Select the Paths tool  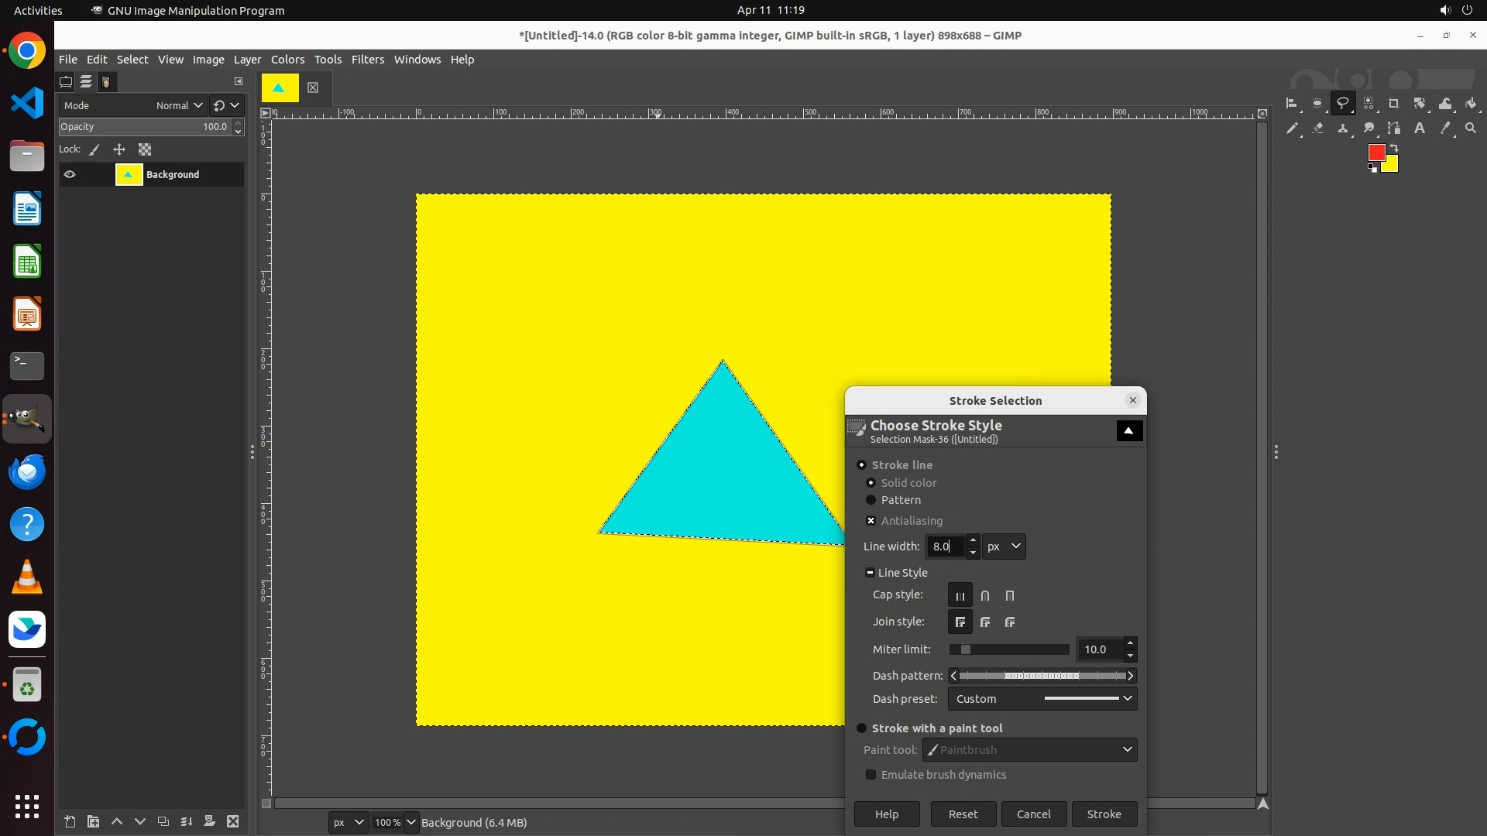1394,128
